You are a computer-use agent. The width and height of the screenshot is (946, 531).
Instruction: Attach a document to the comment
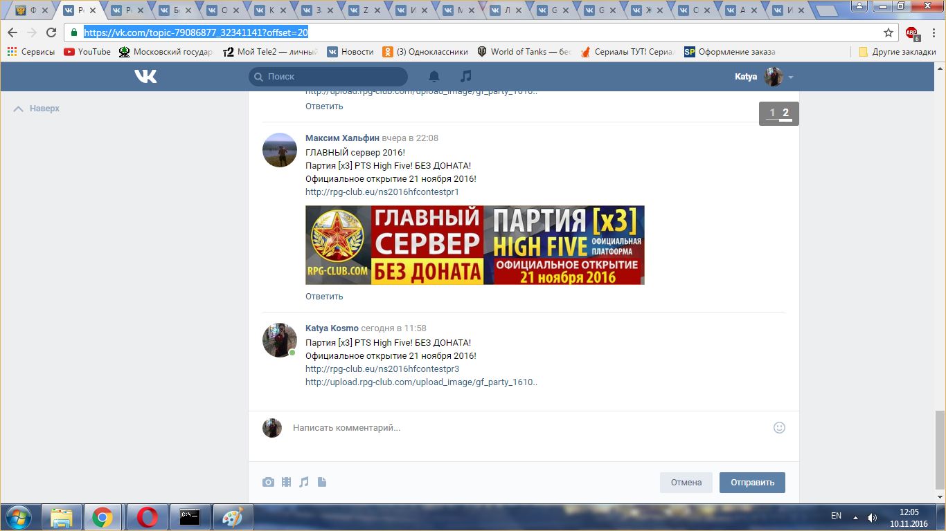[x=322, y=483]
